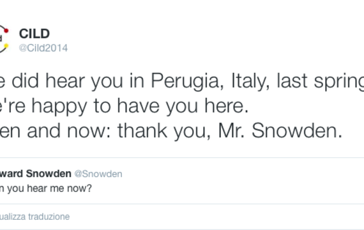Click the blank header area above CILD
The height and width of the screenshot is (230, 364).
[x=182, y=11]
